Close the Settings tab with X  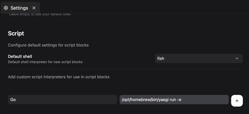34,8
